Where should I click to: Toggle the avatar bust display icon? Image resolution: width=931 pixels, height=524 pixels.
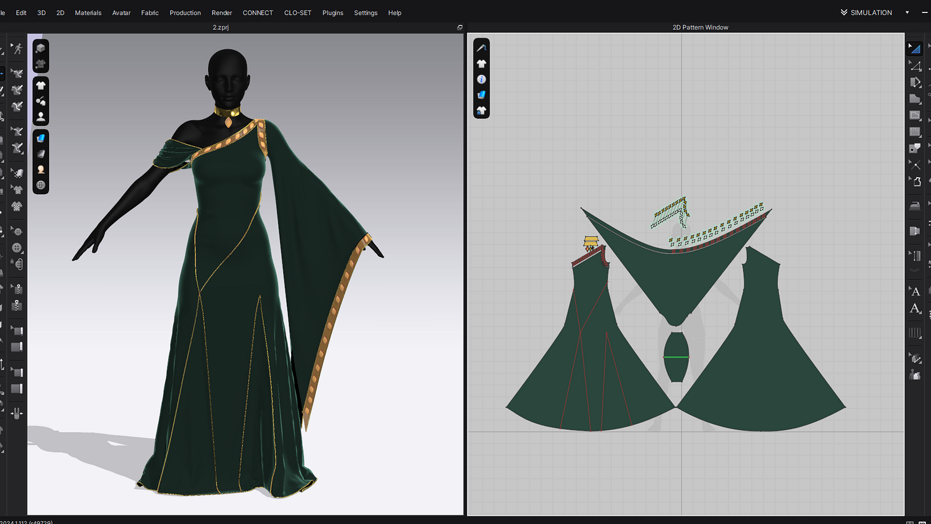pos(41,116)
